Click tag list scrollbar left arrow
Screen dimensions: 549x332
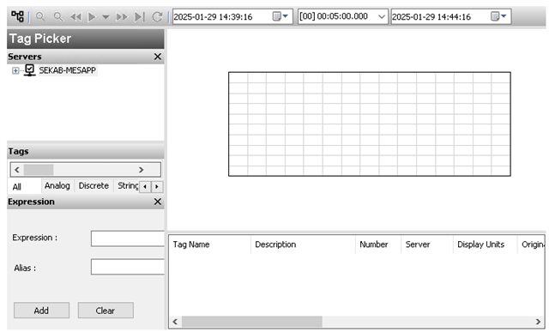(x=175, y=322)
